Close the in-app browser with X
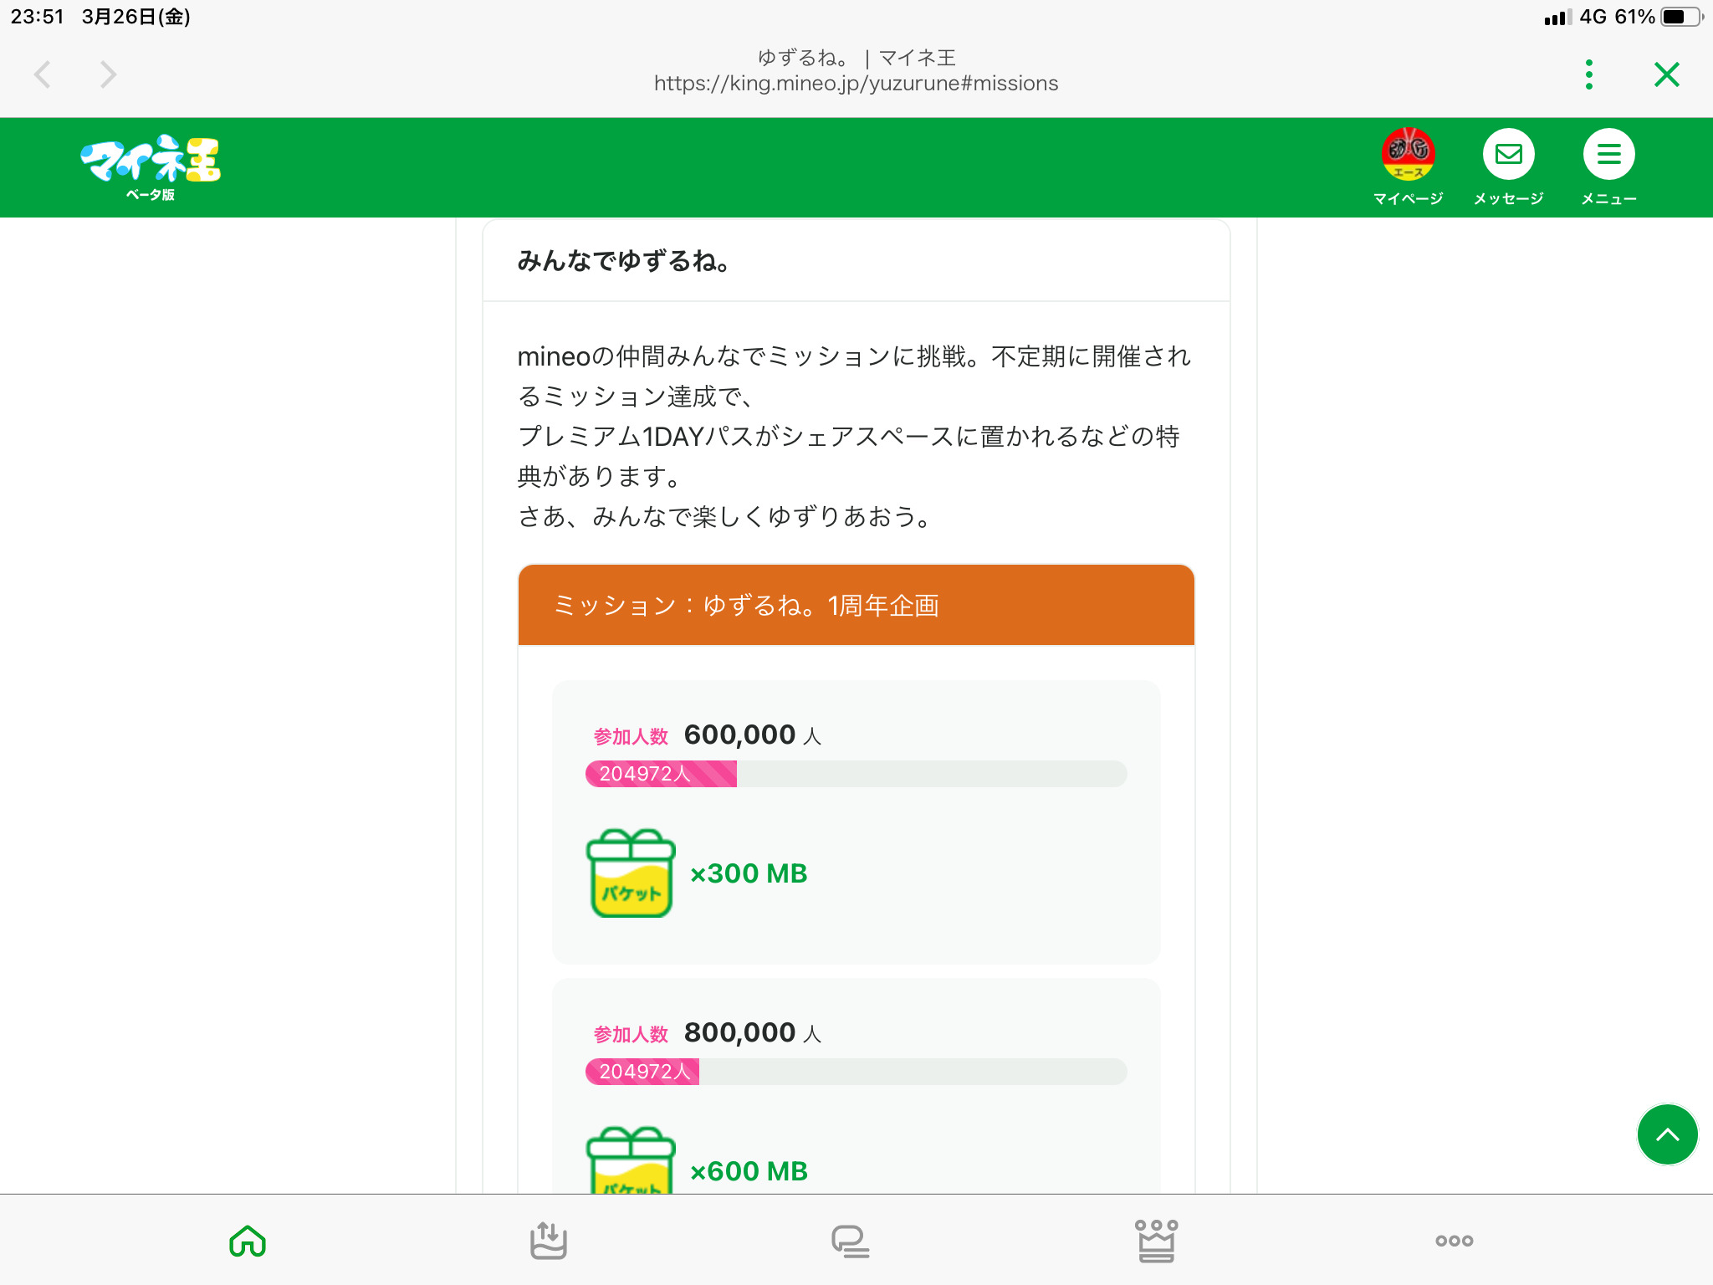This screenshot has height=1285, width=1713. pos(1666,74)
